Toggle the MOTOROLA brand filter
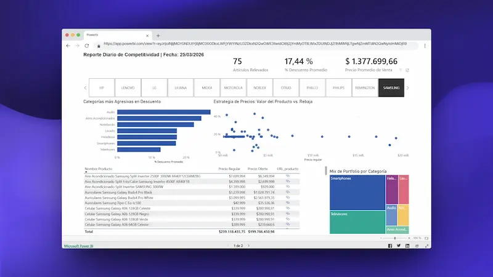 [233, 88]
